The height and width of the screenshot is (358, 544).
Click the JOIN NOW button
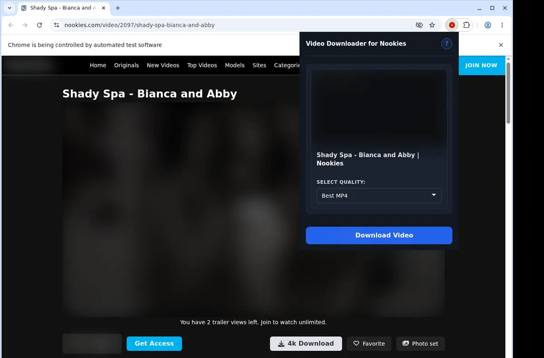pyautogui.click(x=481, y=65)
